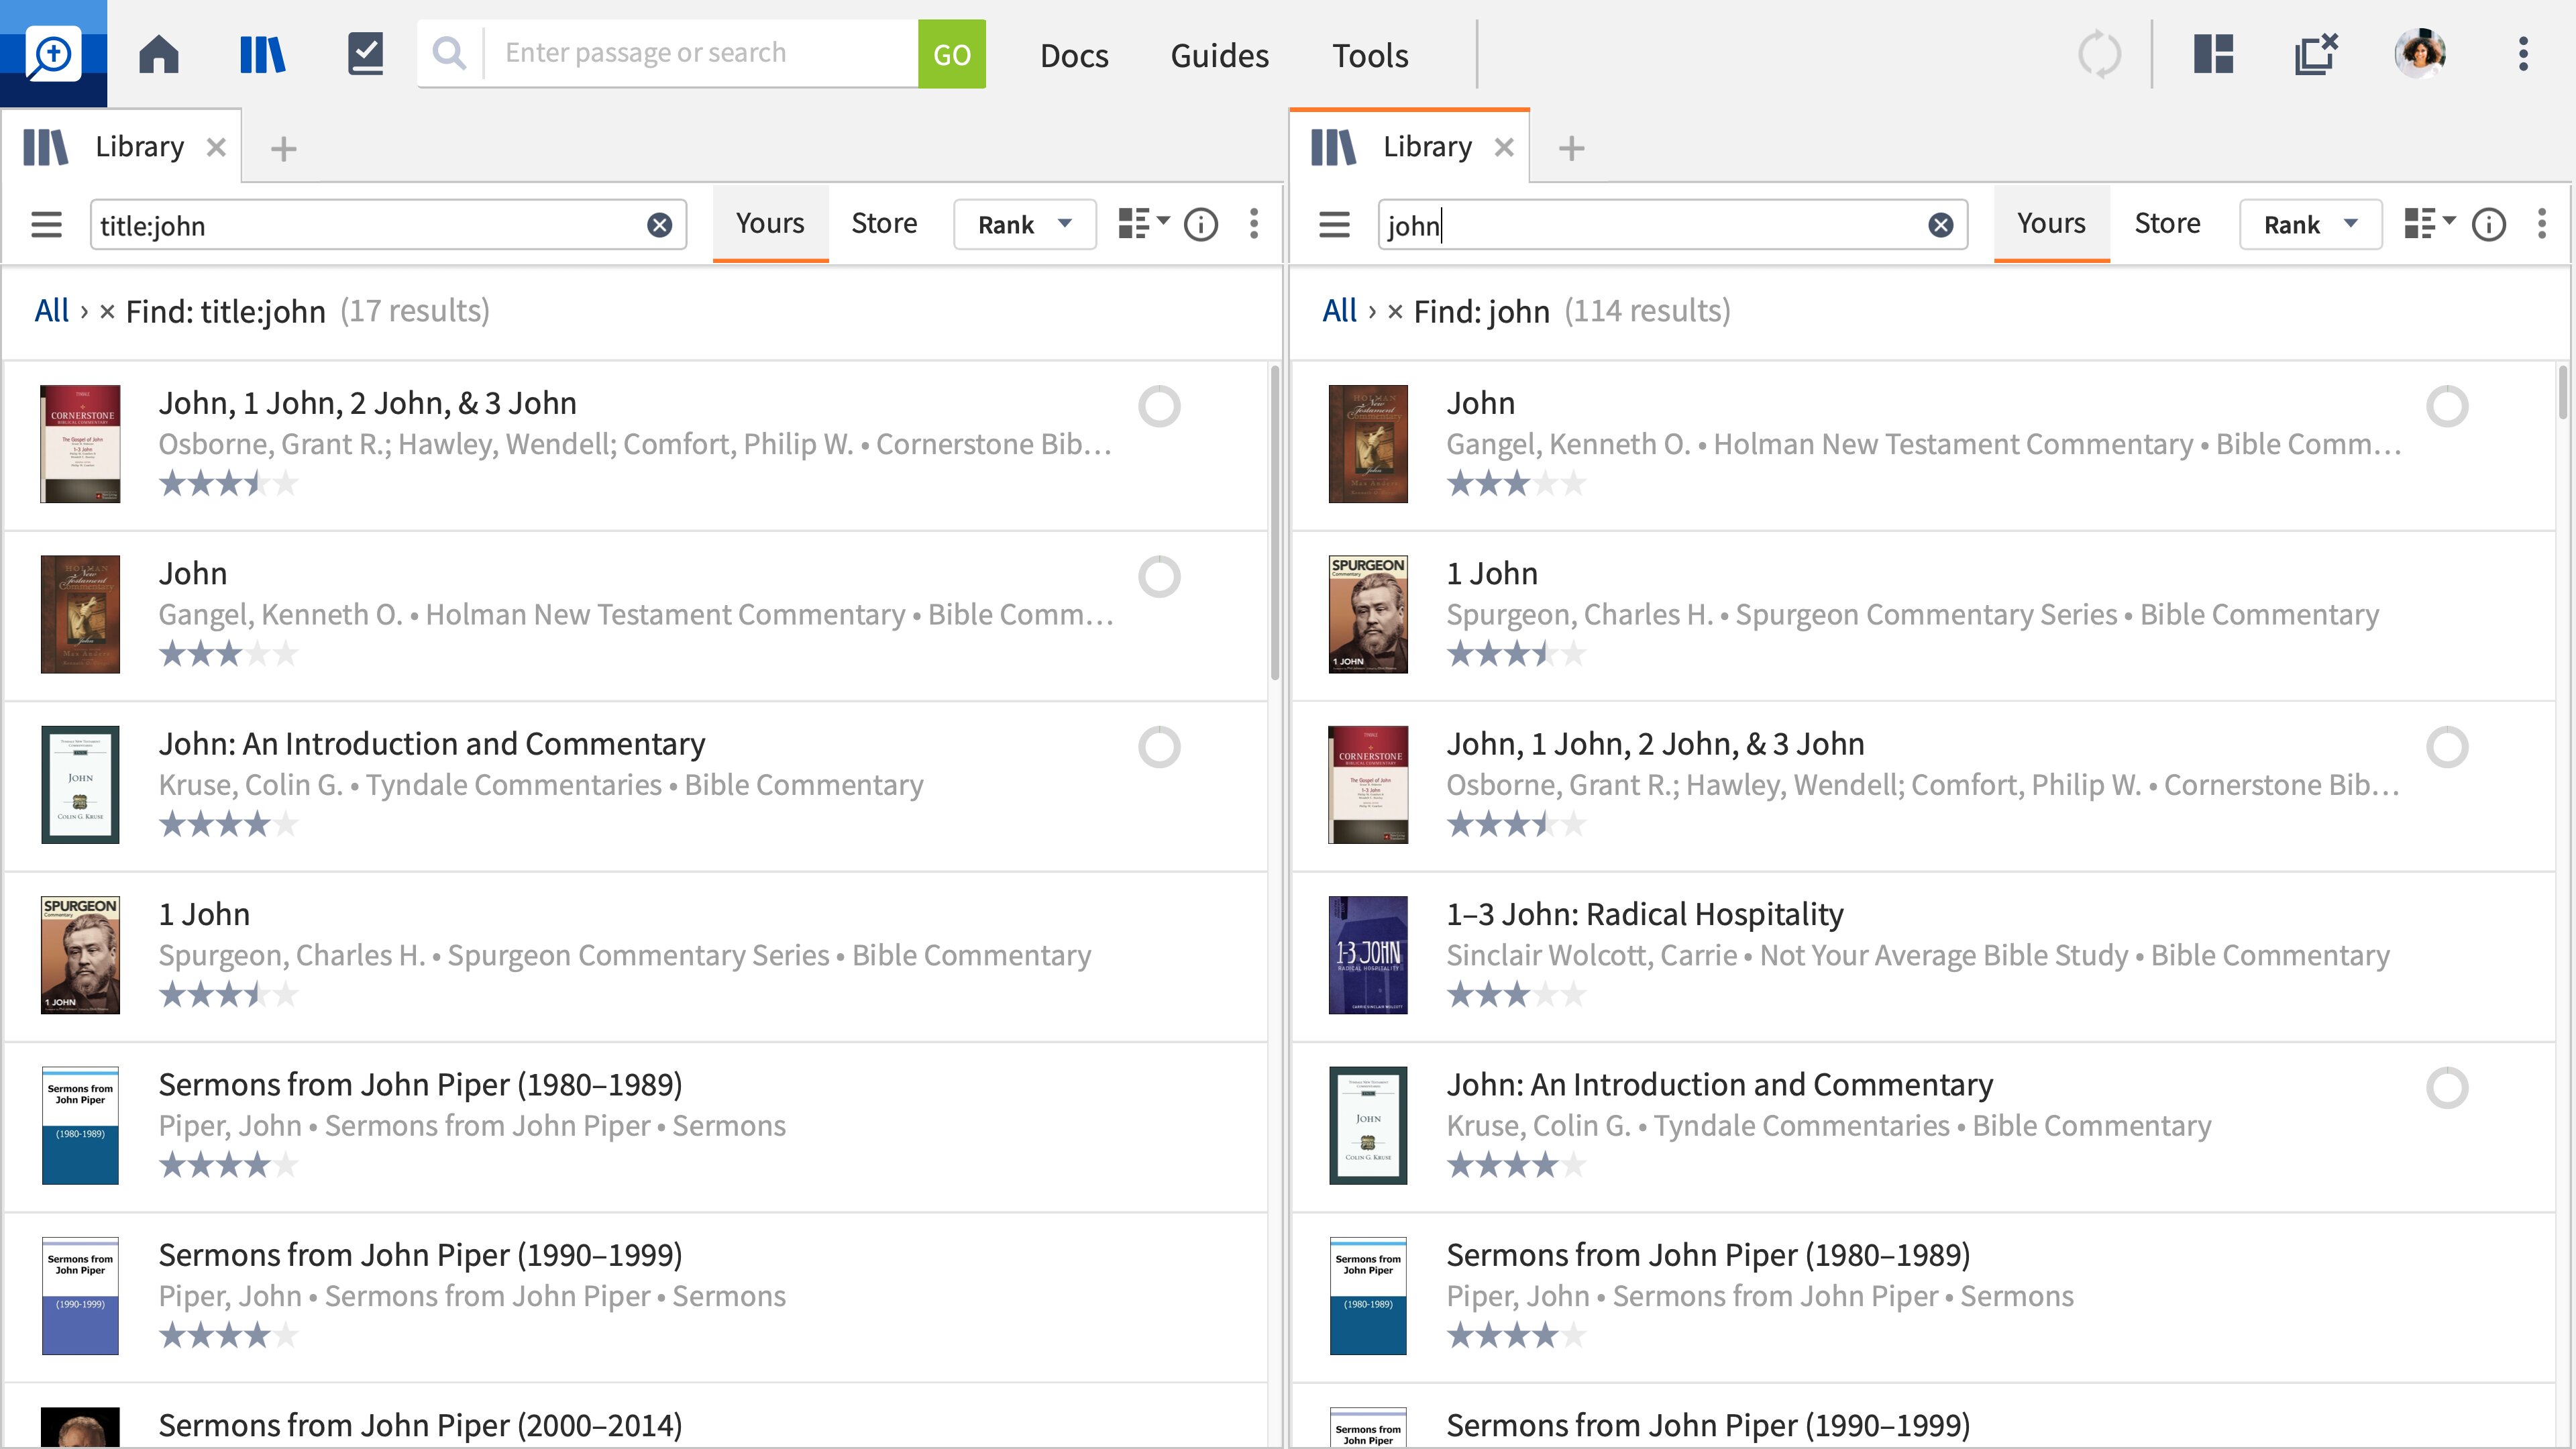Add a new tab in right panel
The image size is (2576, 1449).
1572,148
